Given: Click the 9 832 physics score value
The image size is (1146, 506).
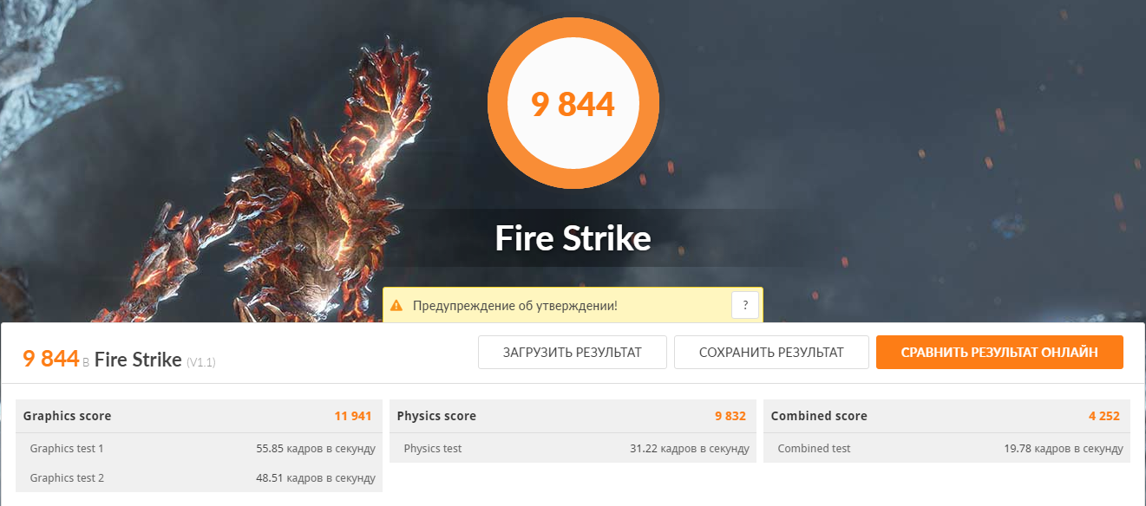Looking at the screenshot, I should (730, 416).
